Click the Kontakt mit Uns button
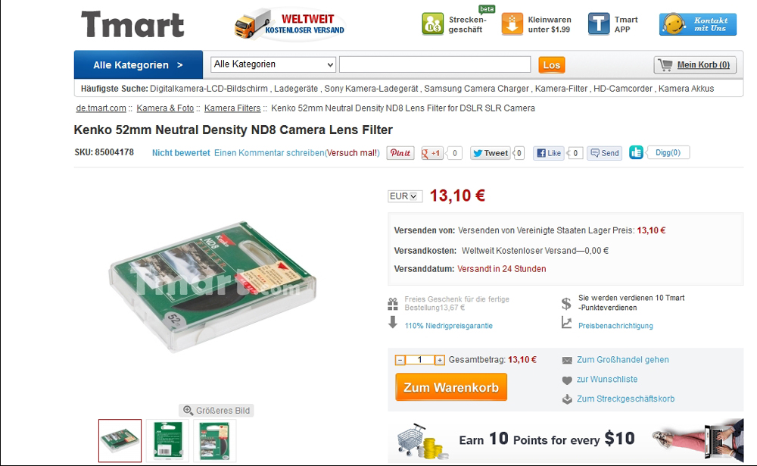This screenshot has width=757, height=466. coord(698,24)
